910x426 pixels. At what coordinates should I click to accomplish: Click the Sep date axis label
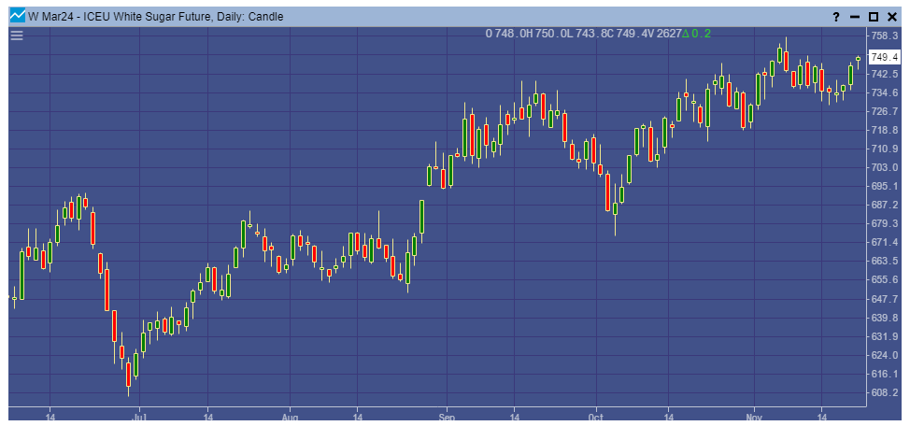(x=447, y=417)
